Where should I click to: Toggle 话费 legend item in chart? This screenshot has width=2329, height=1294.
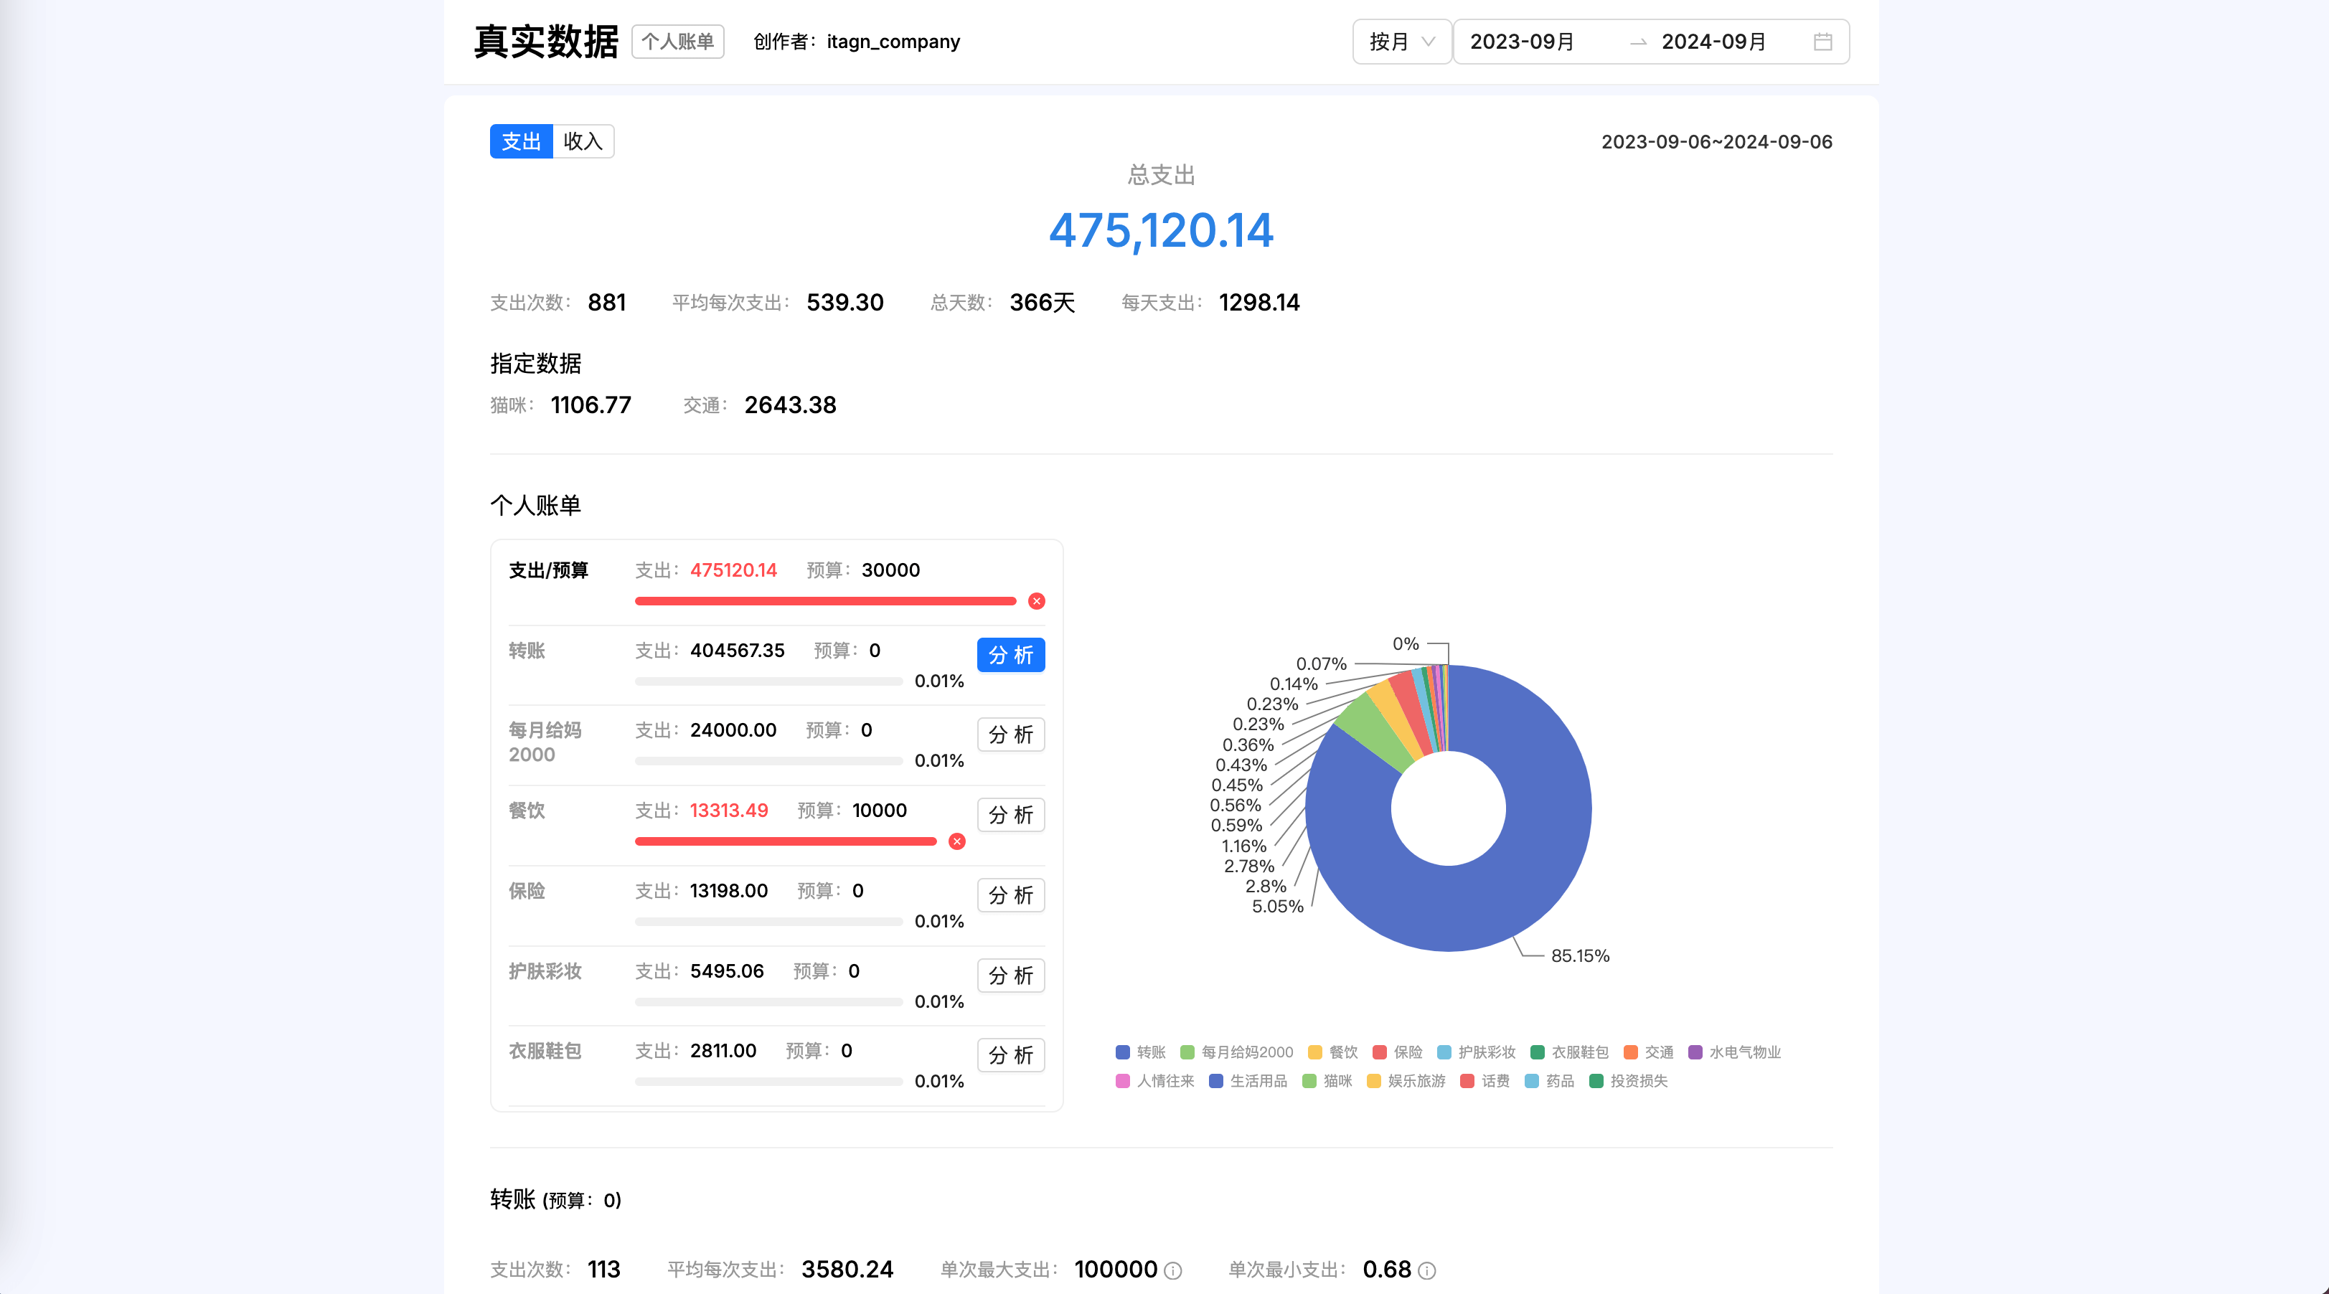pos(1485,1081)
